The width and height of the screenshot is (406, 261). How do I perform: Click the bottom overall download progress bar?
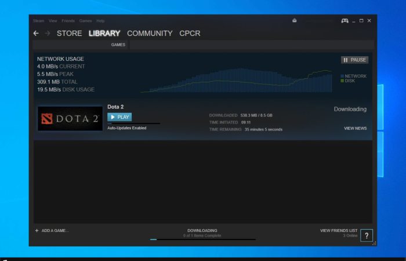pos(203,240)
